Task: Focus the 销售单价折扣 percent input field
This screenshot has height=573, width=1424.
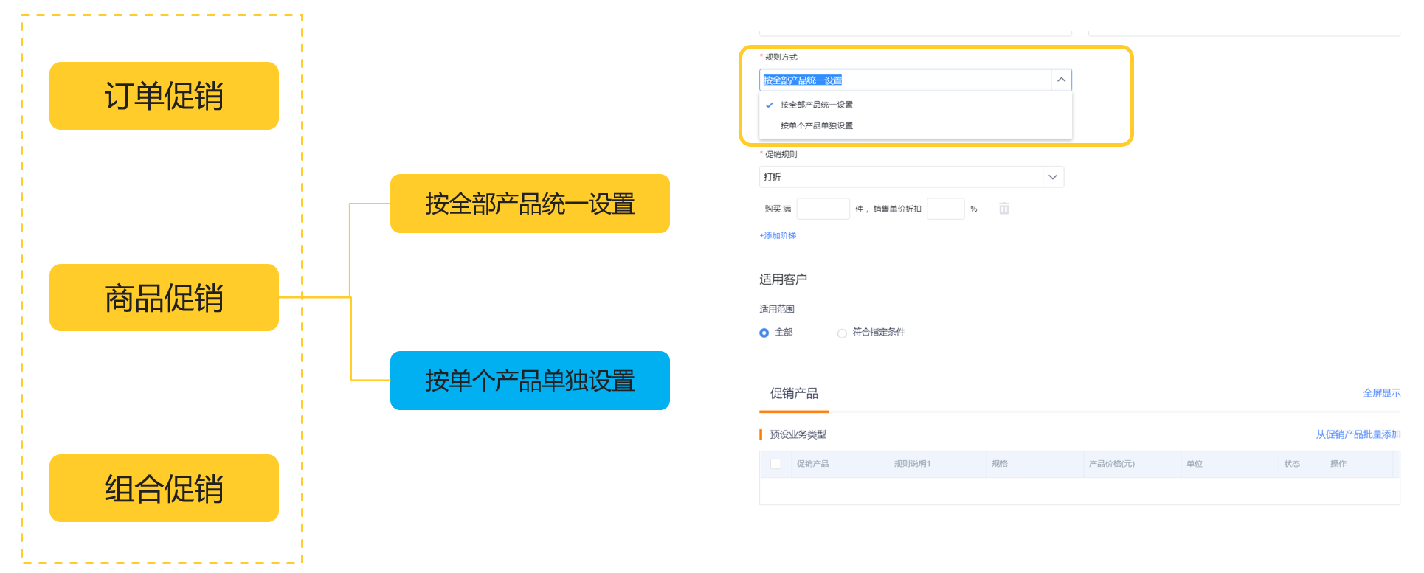Action: click(x=945, y=209)
